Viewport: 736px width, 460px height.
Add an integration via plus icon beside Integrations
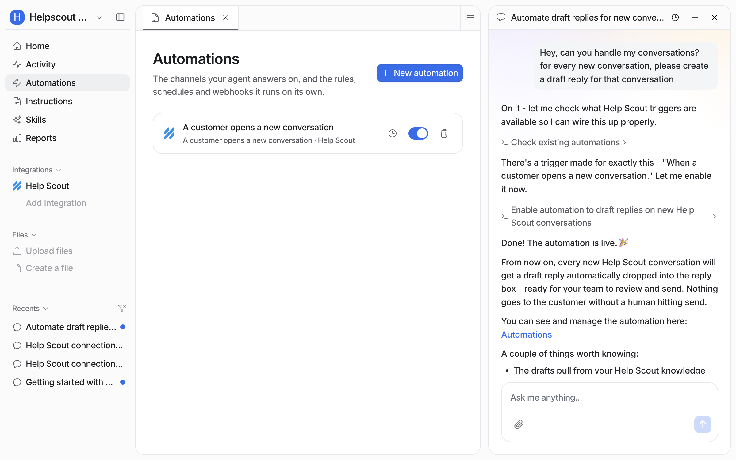(x=122, y=170)
